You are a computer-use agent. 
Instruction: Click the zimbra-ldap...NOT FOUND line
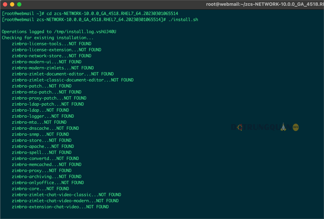[40, 110]
